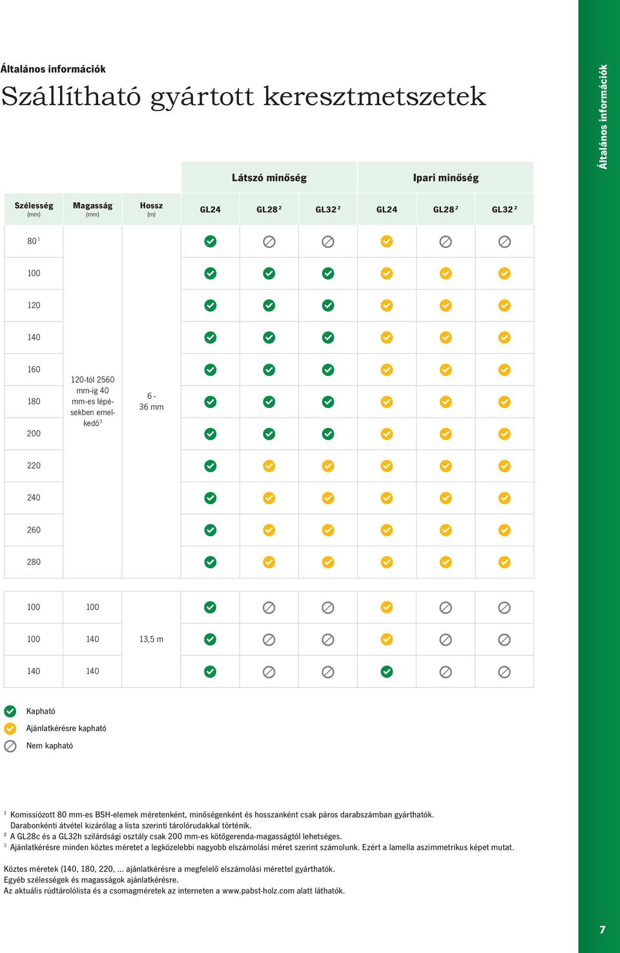620x953 pixels.
Task: Click the yellow check in 120 mm row, Ipari GL32
Action: [504, 305]
